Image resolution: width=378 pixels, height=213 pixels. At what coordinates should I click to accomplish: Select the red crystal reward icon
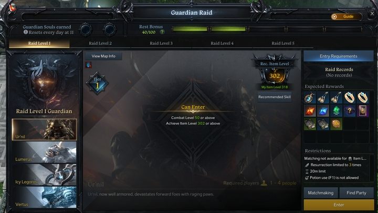(310, 111)
